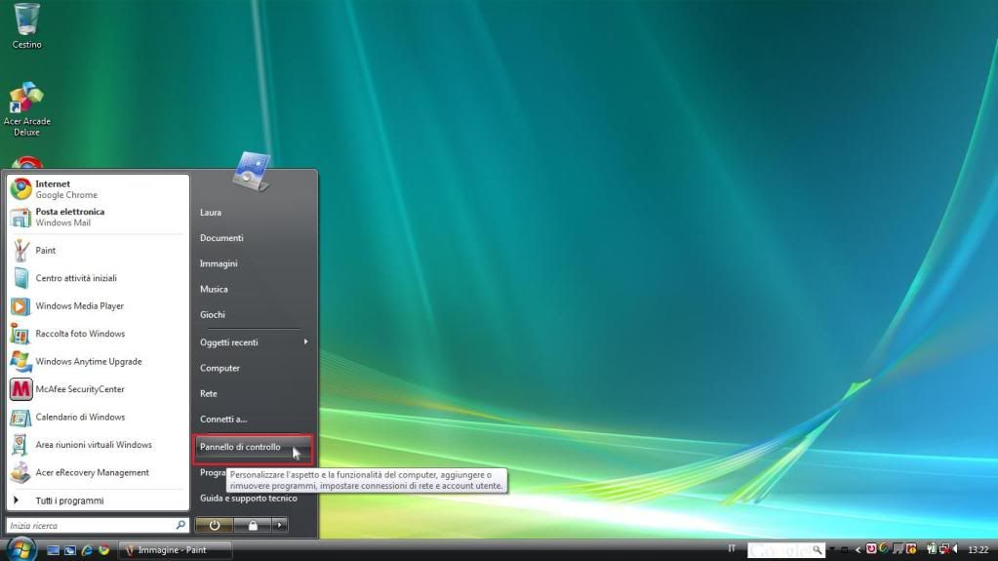This screenshot has width=998, height=561.
Task: Open shutdown options arrow menu
Action: coord(279,525)
